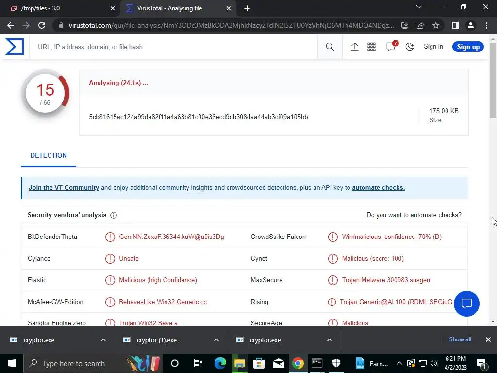Viewport: 497px width, 373px height.
Task: Expand options for last cryptor.exe download
Action: [330, 340]
